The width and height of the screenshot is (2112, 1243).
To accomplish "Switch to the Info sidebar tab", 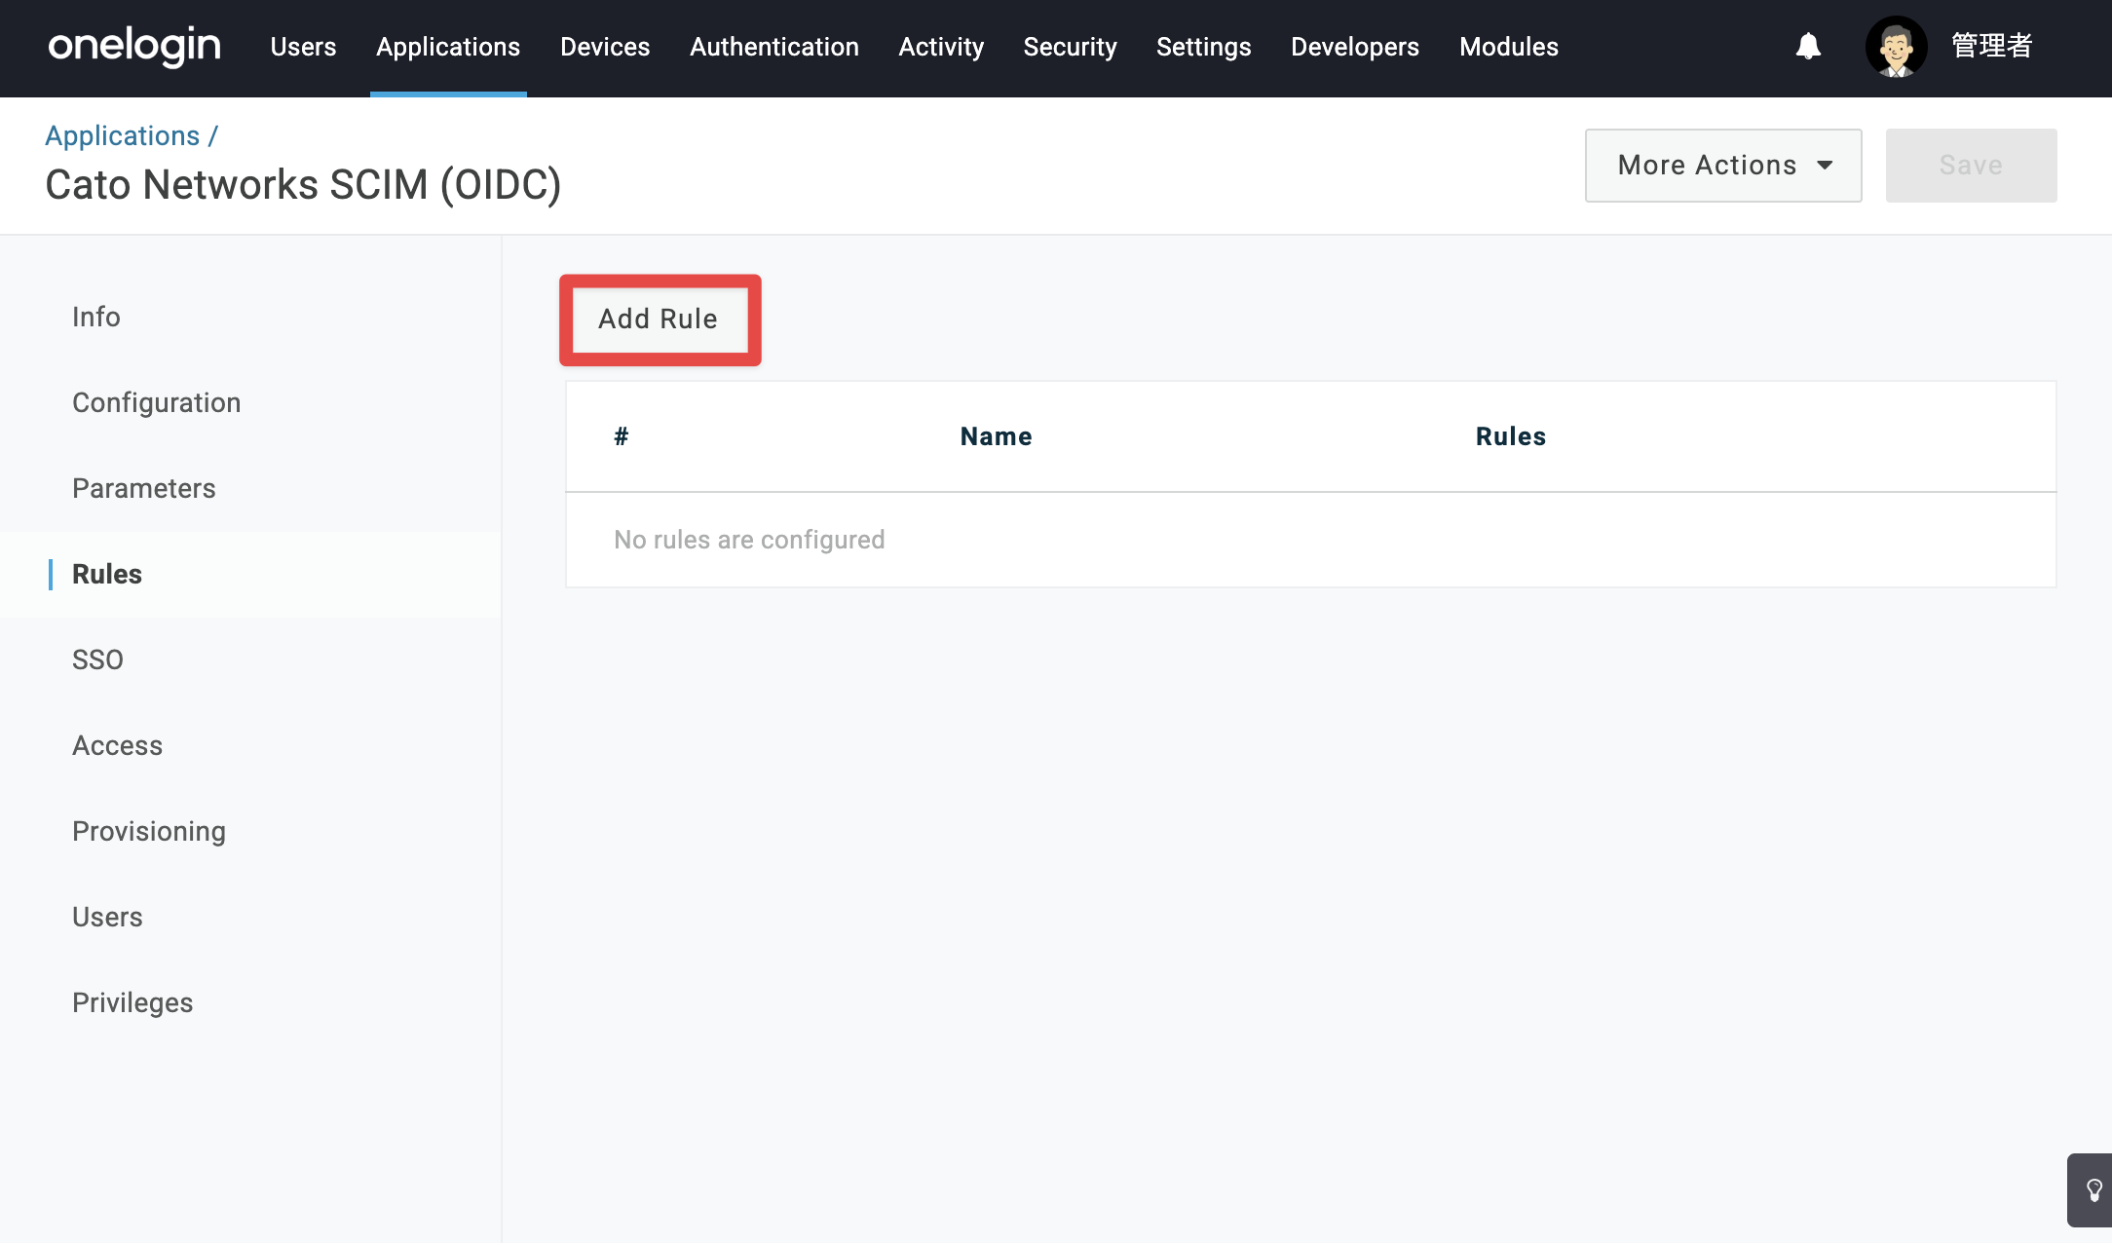I will pos(96,318).
